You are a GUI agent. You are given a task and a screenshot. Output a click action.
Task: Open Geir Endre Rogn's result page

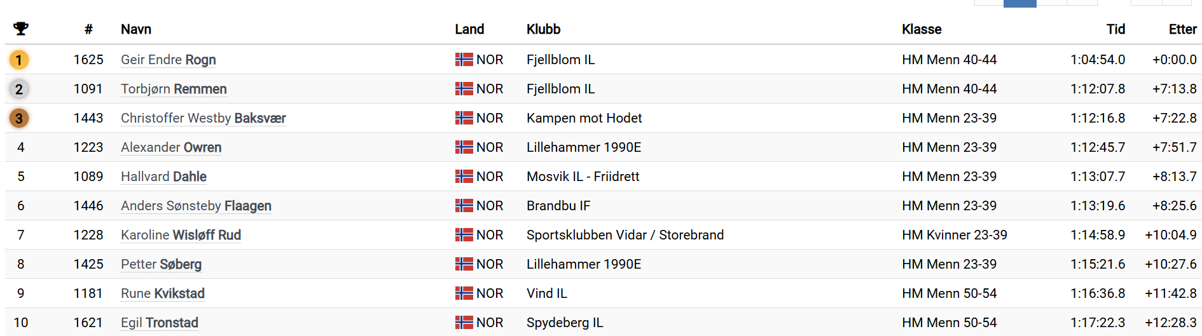(x=169, y=60)
